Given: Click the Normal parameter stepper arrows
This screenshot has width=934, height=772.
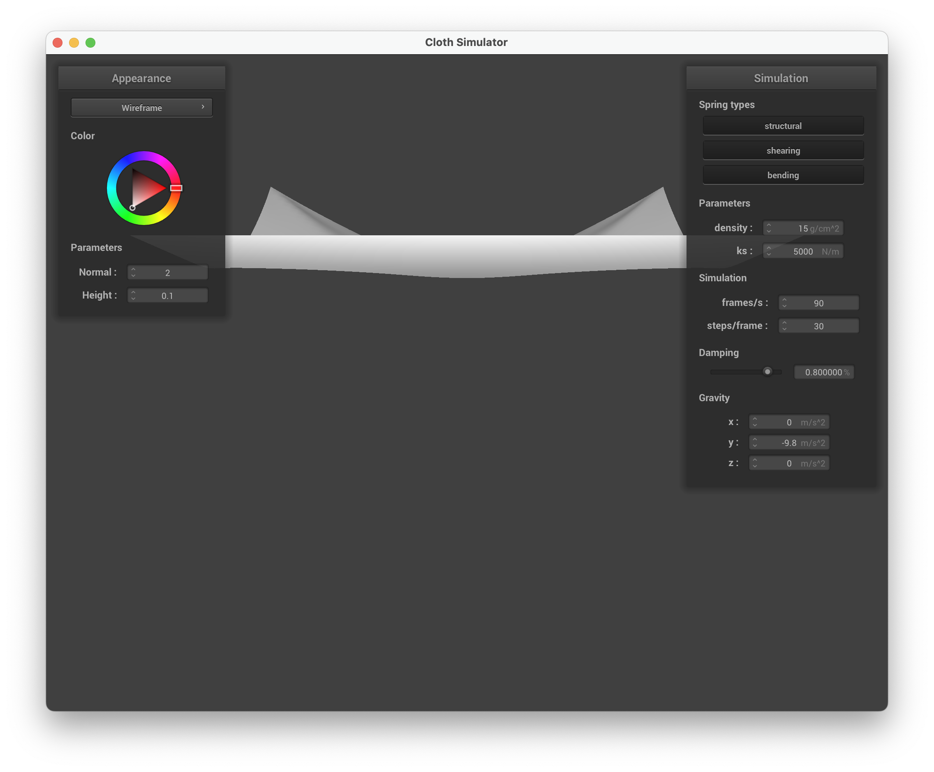Looking at the screenshot, I should [x=133, y=273].
